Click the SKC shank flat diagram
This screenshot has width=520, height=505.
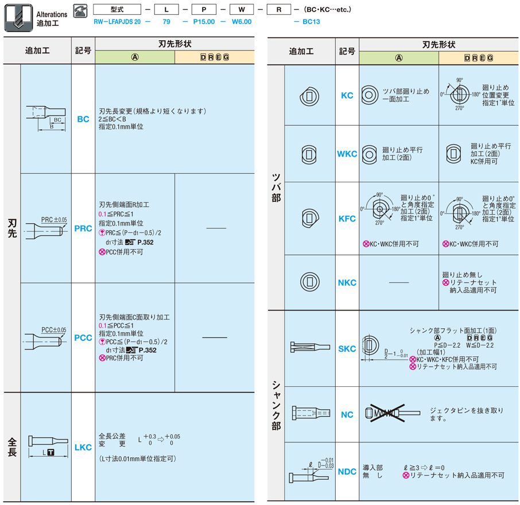(x=309, y=348)
